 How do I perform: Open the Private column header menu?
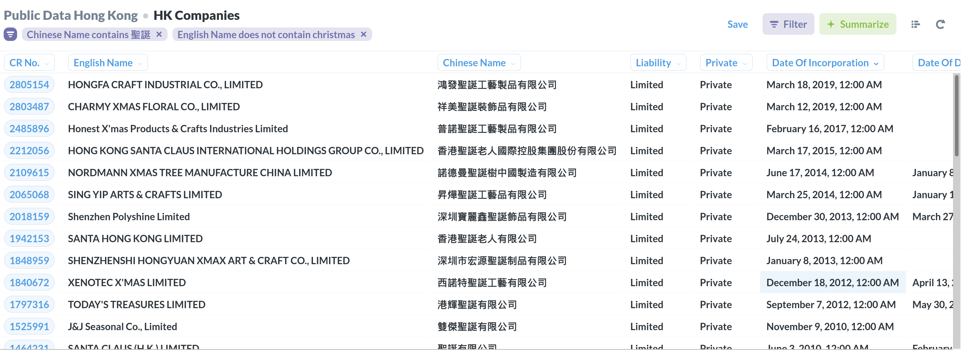726,63
